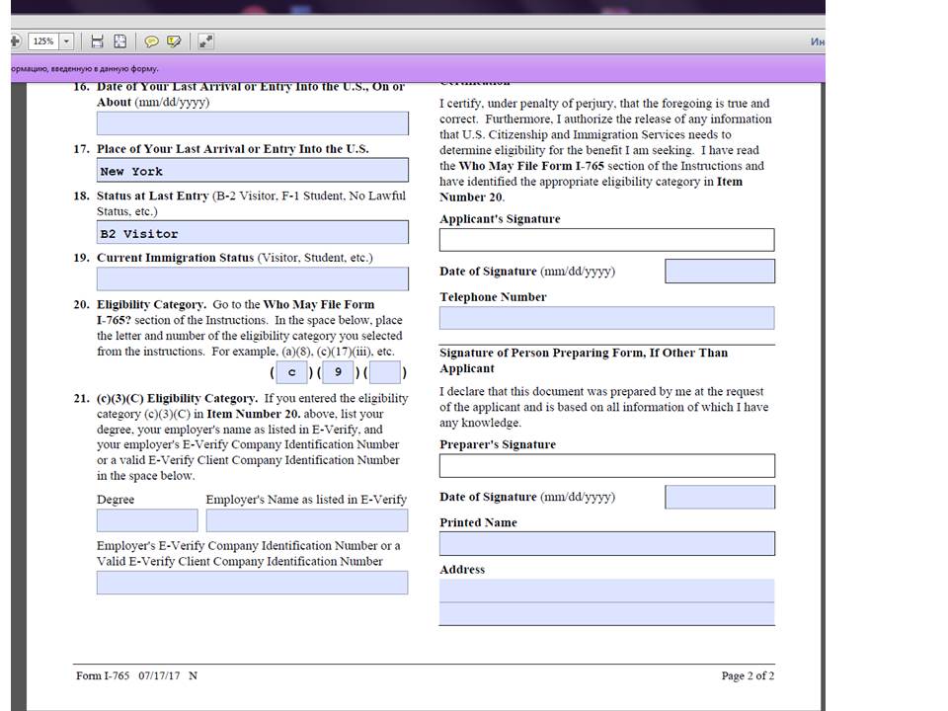
Task: Click the date of last arrival field
Action: [x=252, y=123]
